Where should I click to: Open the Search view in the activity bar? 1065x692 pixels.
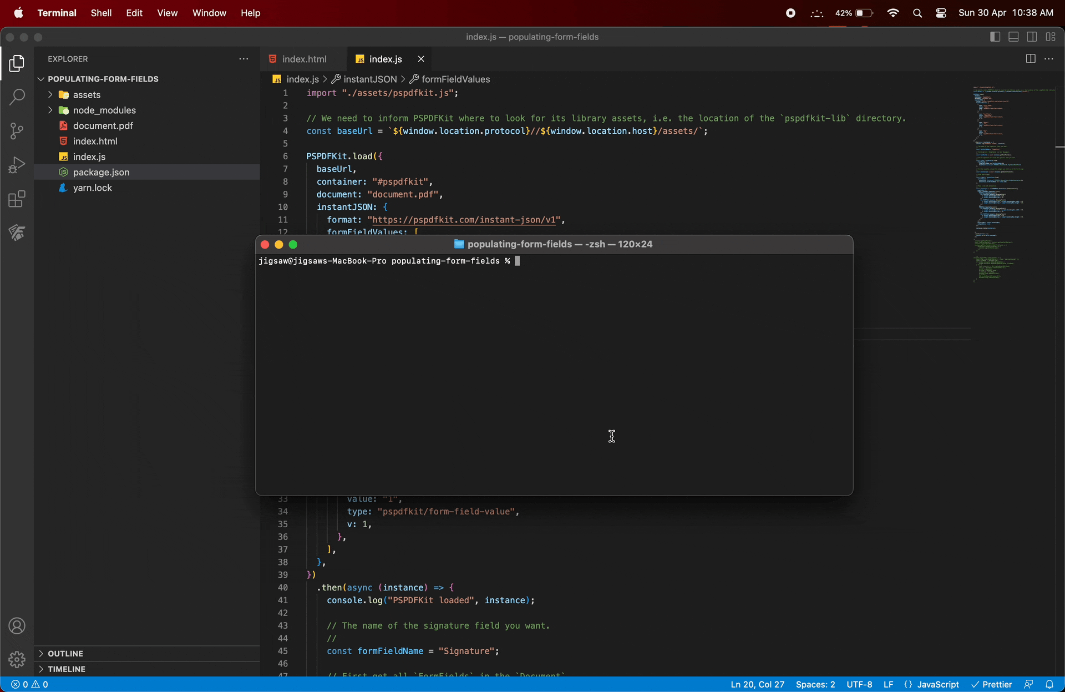(x=17, y=97)
